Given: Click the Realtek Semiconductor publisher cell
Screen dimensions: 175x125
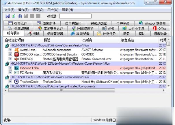Looking at the screenshot, I should click(x=96, y=59).
